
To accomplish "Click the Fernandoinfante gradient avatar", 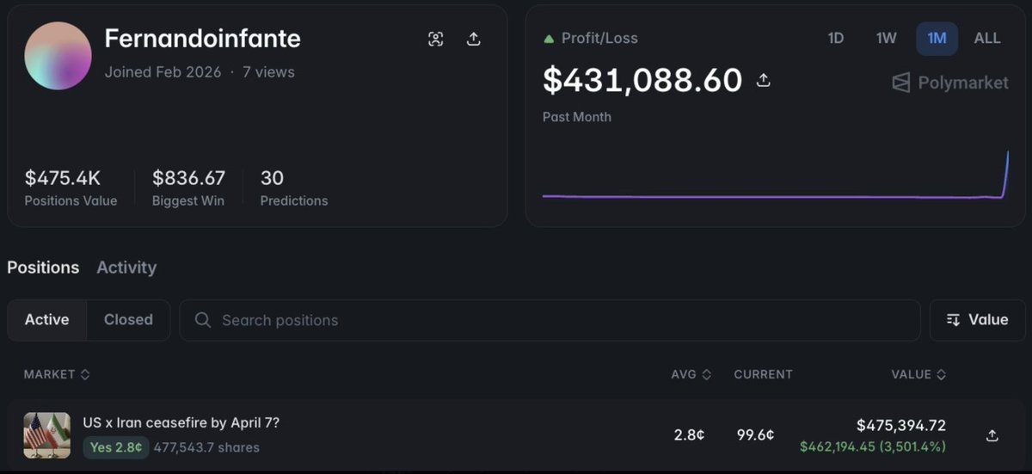I will (58, 56).
